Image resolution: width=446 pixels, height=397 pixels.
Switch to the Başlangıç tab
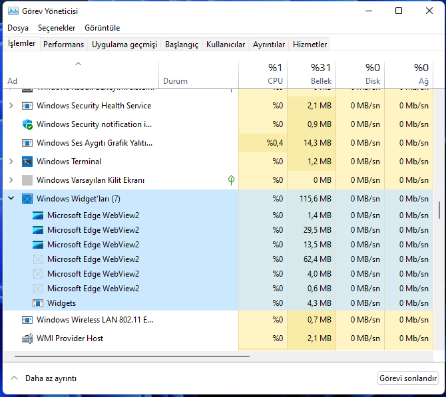pos(182,45)
